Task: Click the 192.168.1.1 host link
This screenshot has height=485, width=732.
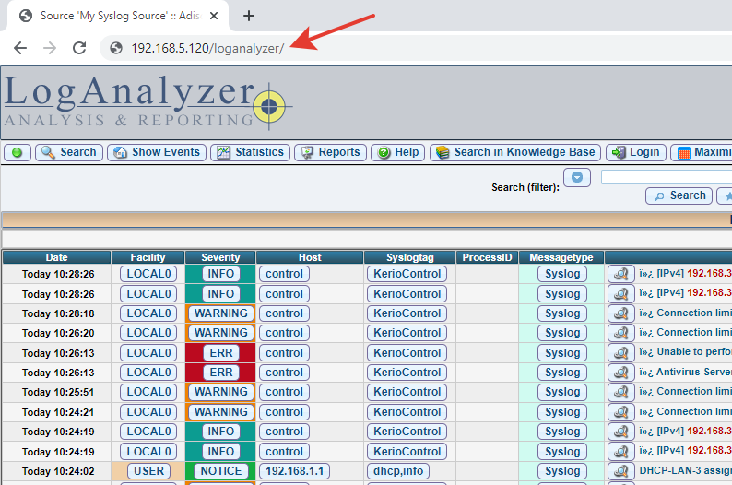Action: point(290,471)
